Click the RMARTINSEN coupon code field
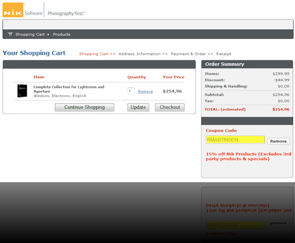Image resolution: width=295 pixels, height=243 pixels. 235,140
